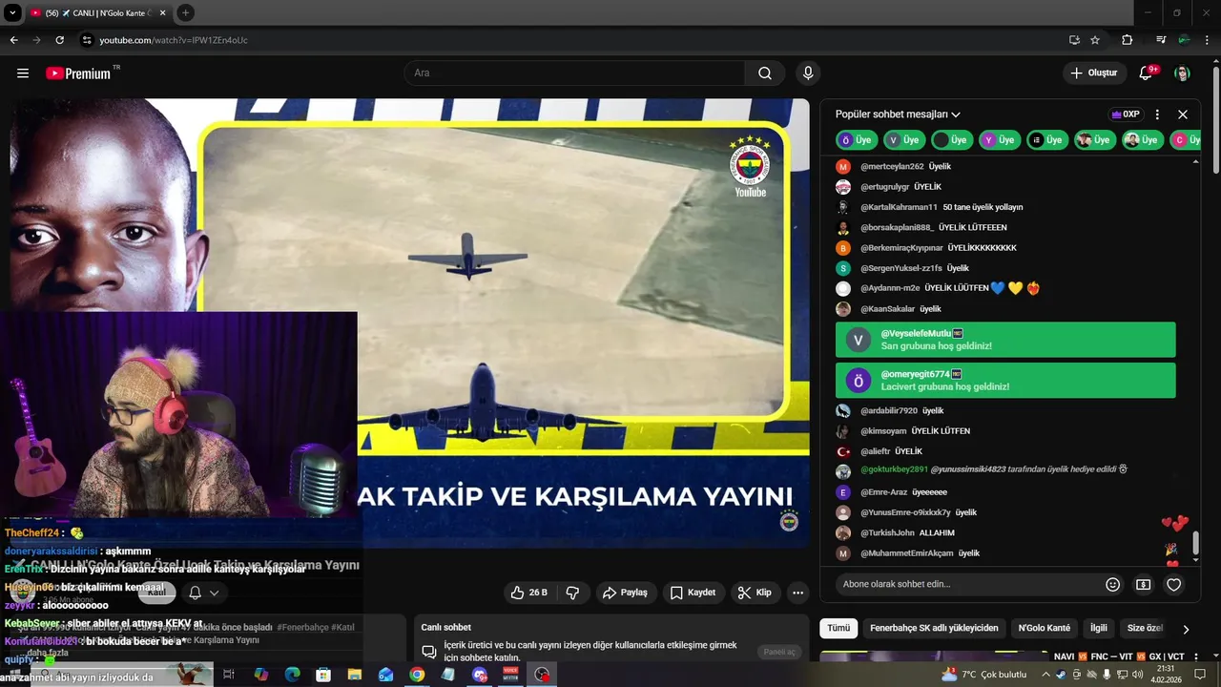The image size is (1221, 687).
Task: Open Google Chrome from taskbar
Action: (x=417, y=675)
